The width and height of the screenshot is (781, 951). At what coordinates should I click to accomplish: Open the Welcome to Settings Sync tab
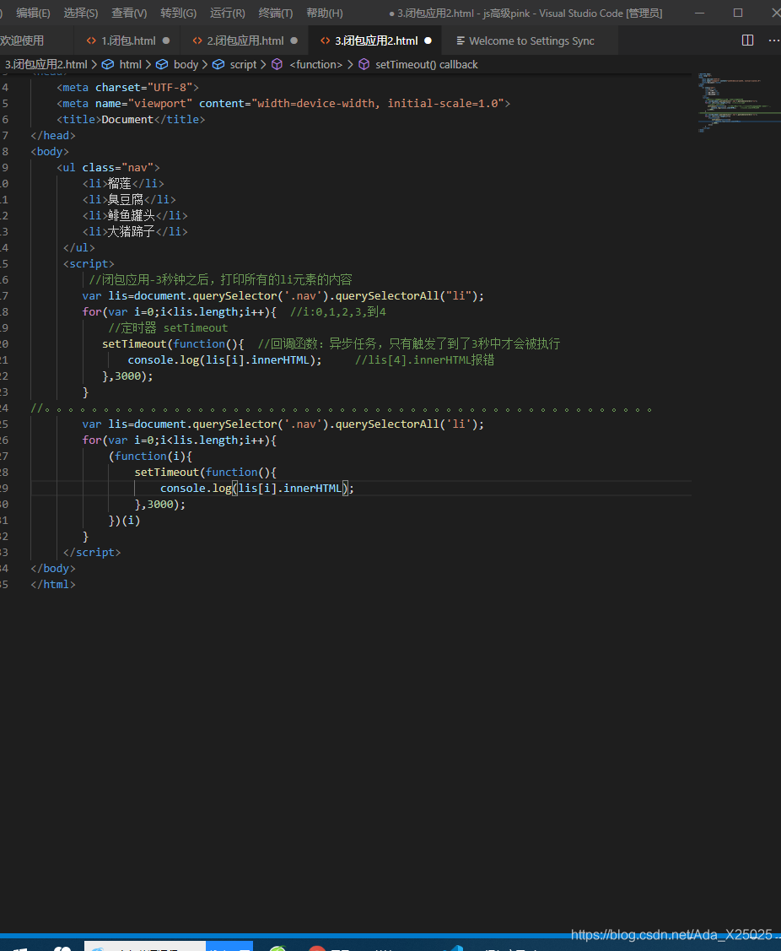click(531, 41)
